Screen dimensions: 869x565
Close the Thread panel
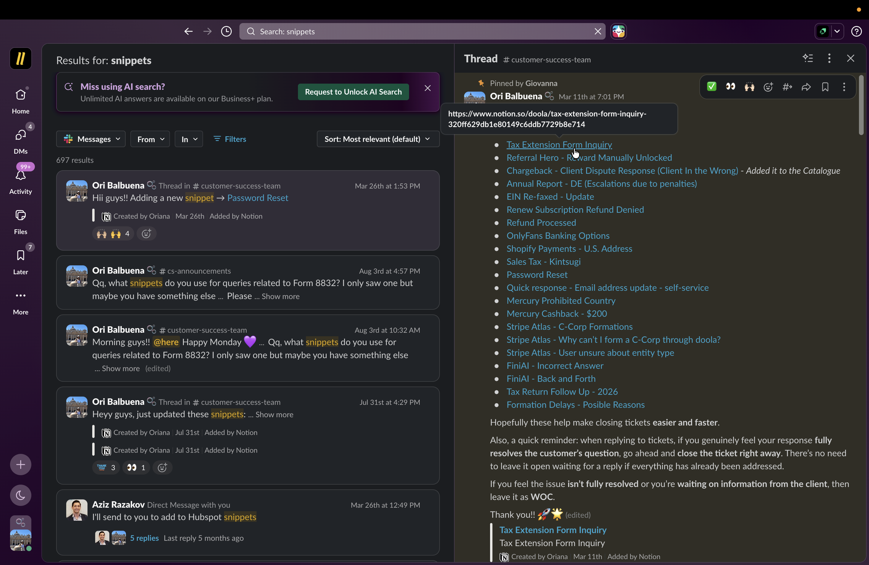point(850,58)
